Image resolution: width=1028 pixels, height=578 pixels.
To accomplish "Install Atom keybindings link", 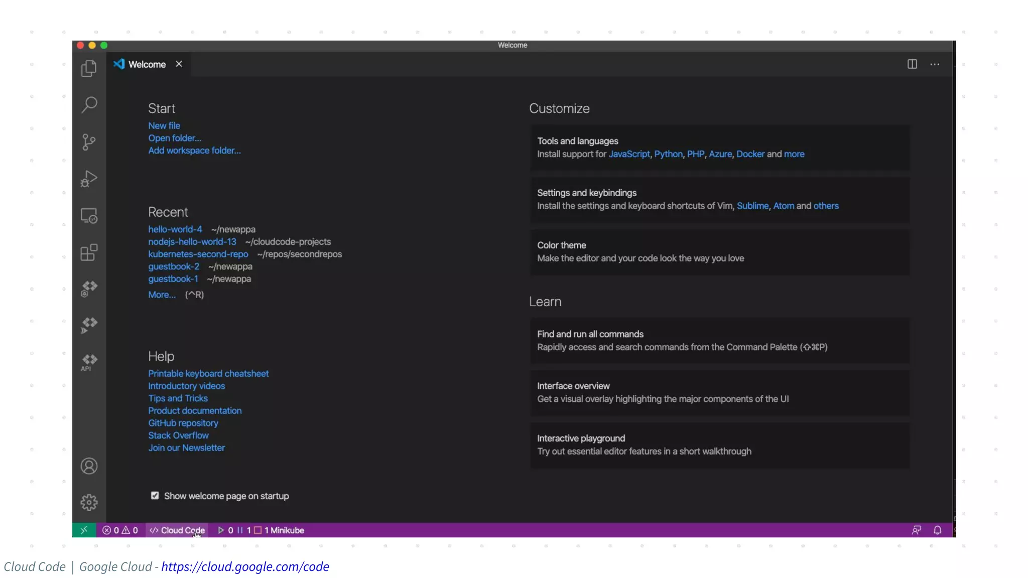I will coord(784,206).
